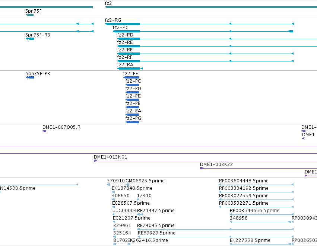The width and height of the screenshot is (317, 246).
Task: Select the RP003022559.5prime EST label
Action: click(x=244, y=196)
